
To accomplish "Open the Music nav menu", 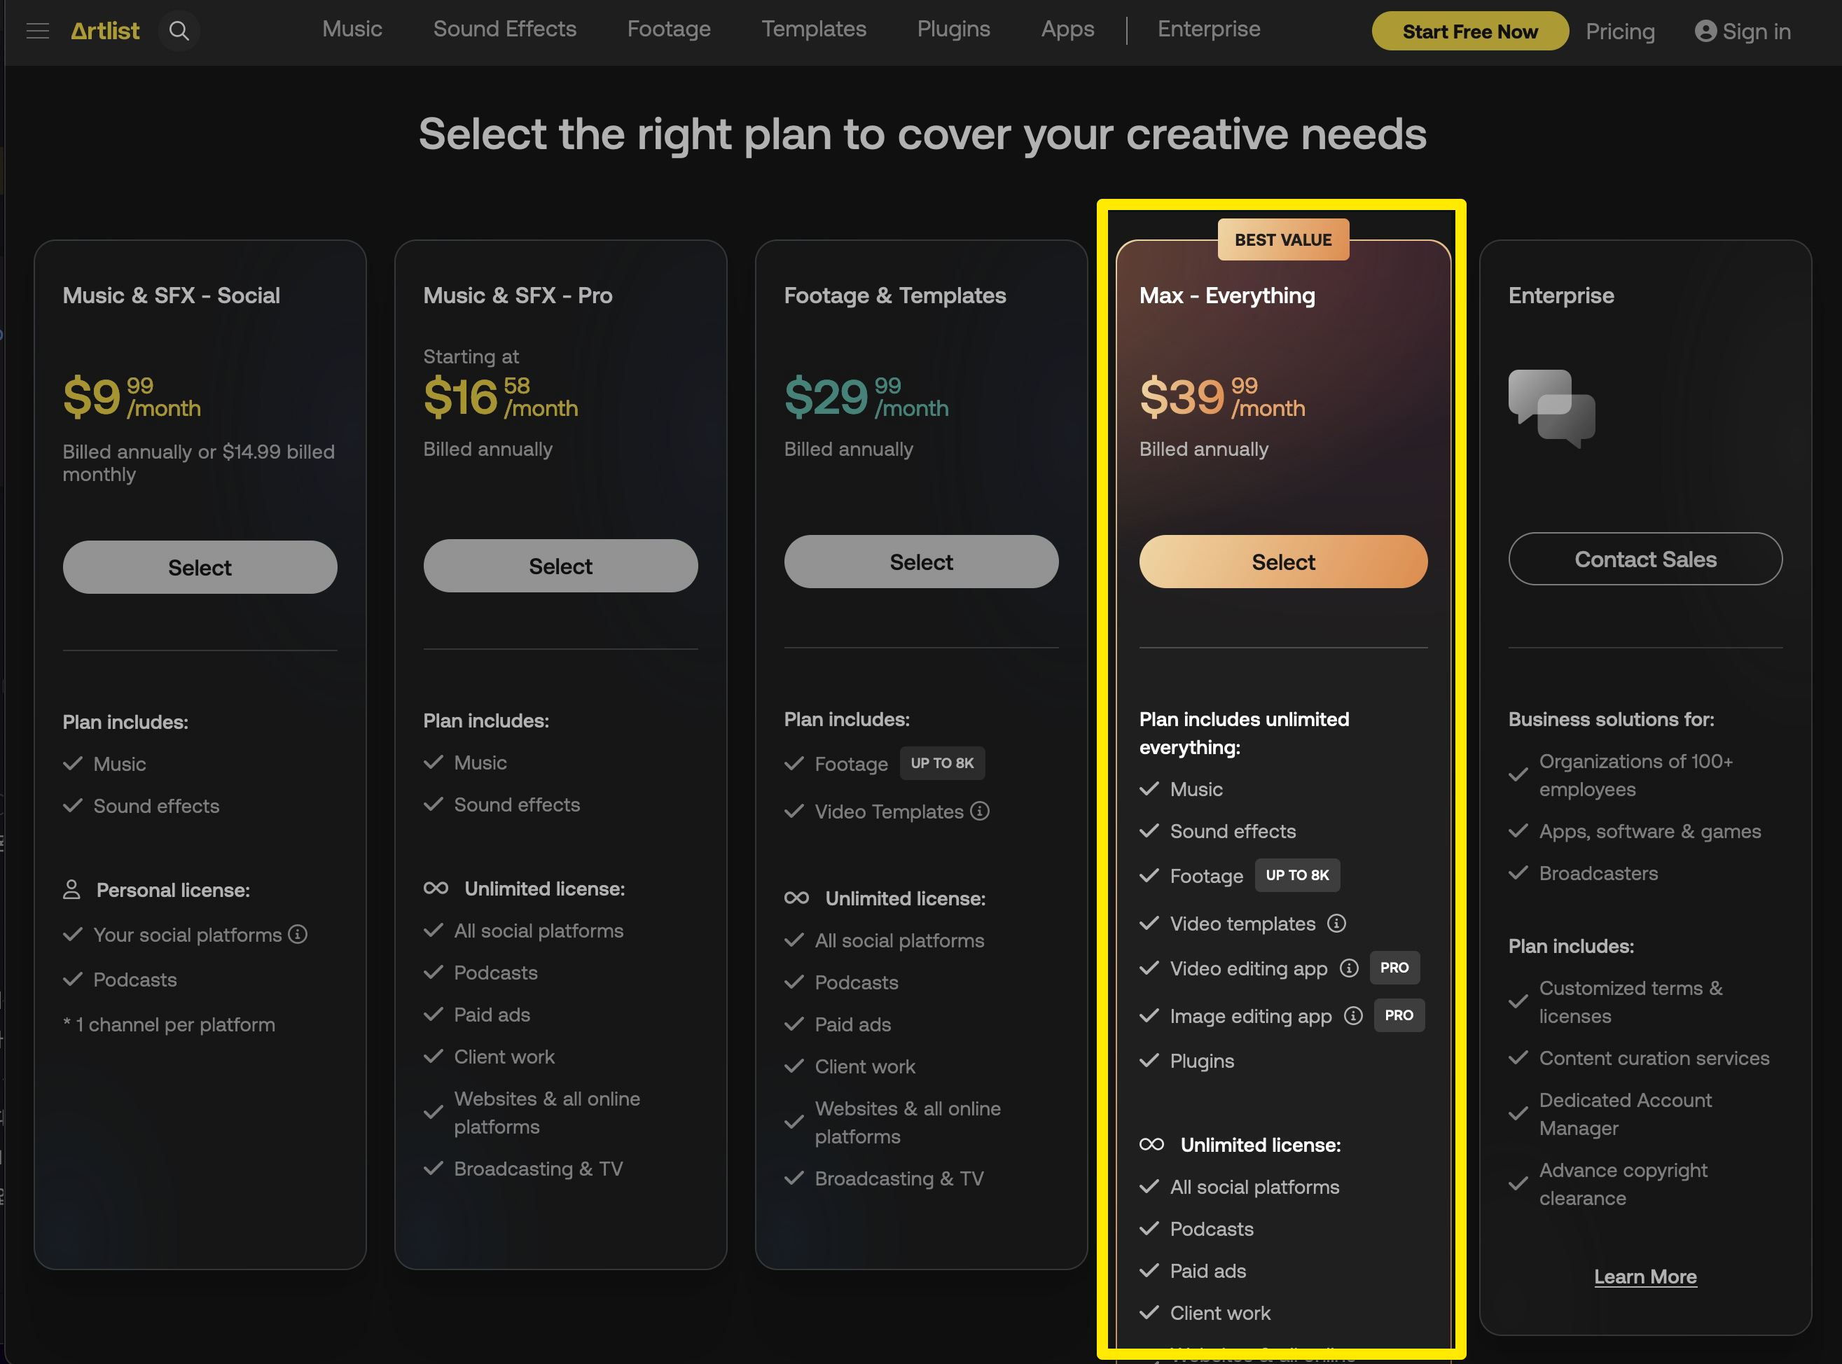I will [352, 29].
